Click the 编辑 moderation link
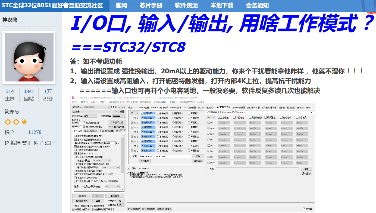 pyautogui.click(x=15, y=143)
